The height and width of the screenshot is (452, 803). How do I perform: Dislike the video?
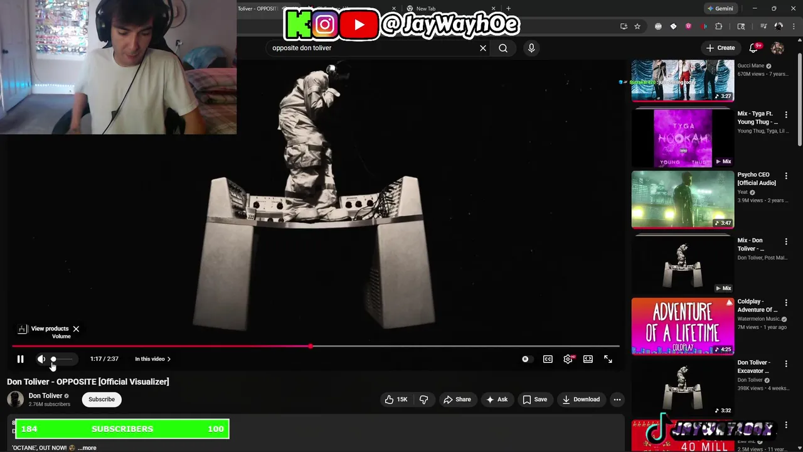pyautogui.click(x=424, y=399)
